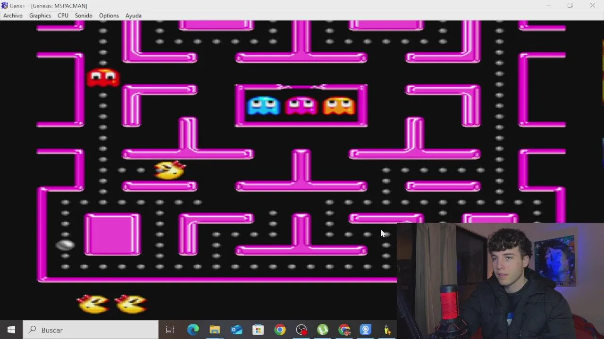Open the webcam app in taskbar

(366, 330)
